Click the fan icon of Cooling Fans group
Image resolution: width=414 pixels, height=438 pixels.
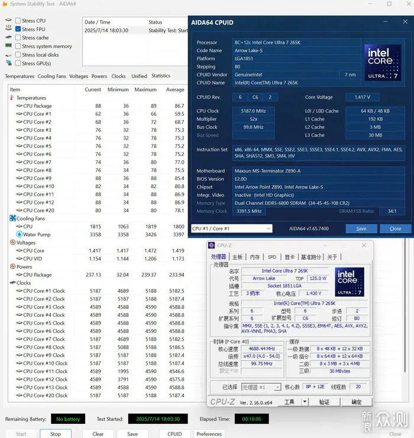click(x=12, y=218)
